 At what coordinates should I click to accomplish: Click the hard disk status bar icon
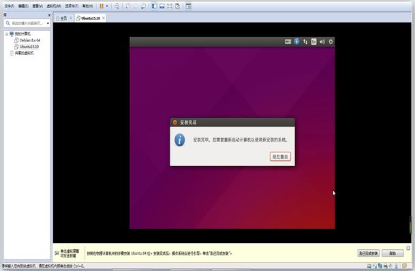click(x=369, y=266)
